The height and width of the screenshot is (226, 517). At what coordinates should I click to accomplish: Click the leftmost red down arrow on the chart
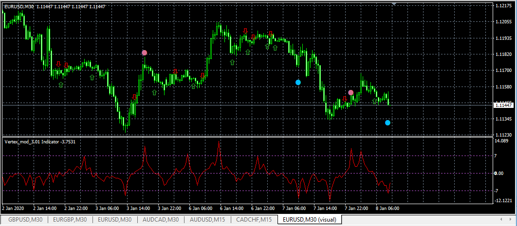click(58, 64)
